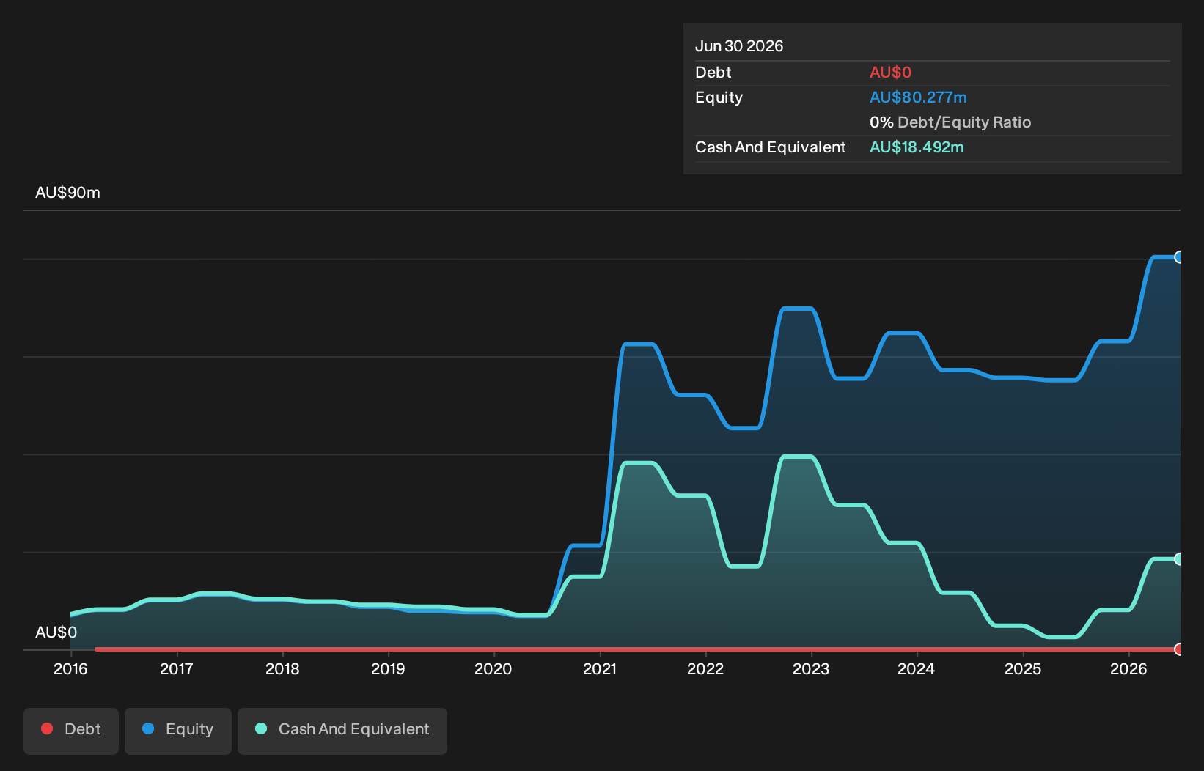Click the 0% Debt/Equity Ratio text
Viewport: 1204px width, 771px height.
point(950,122)
